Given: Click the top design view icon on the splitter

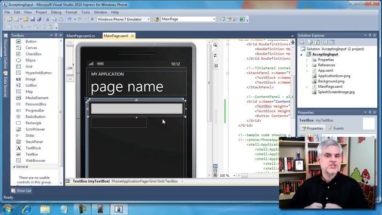Looking at the screenshot, I should click(x=215, y=45).
